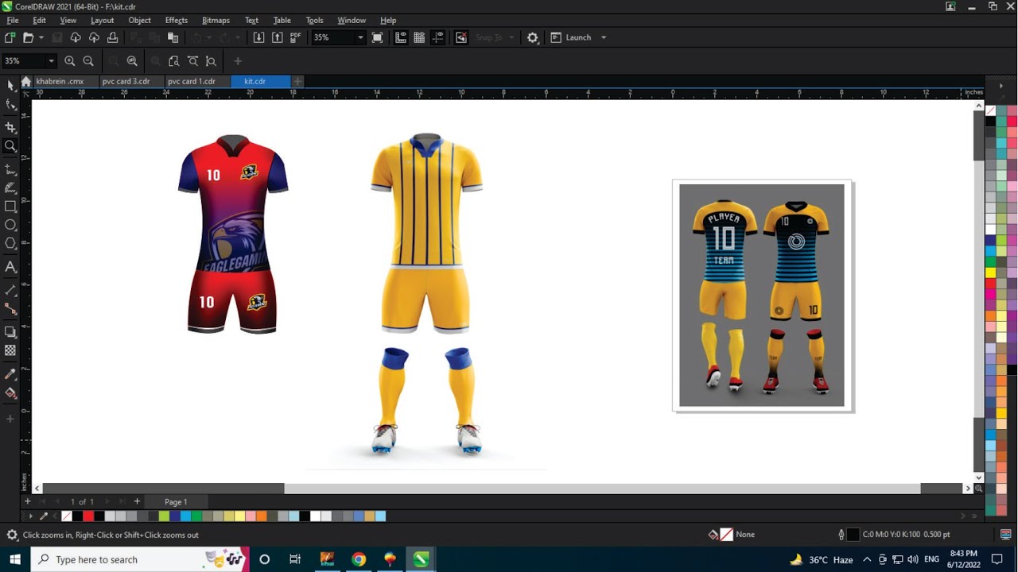Click the horizontal scrollbar thumb
This screenshot has width=1018, height=572.
coord(602,489)
